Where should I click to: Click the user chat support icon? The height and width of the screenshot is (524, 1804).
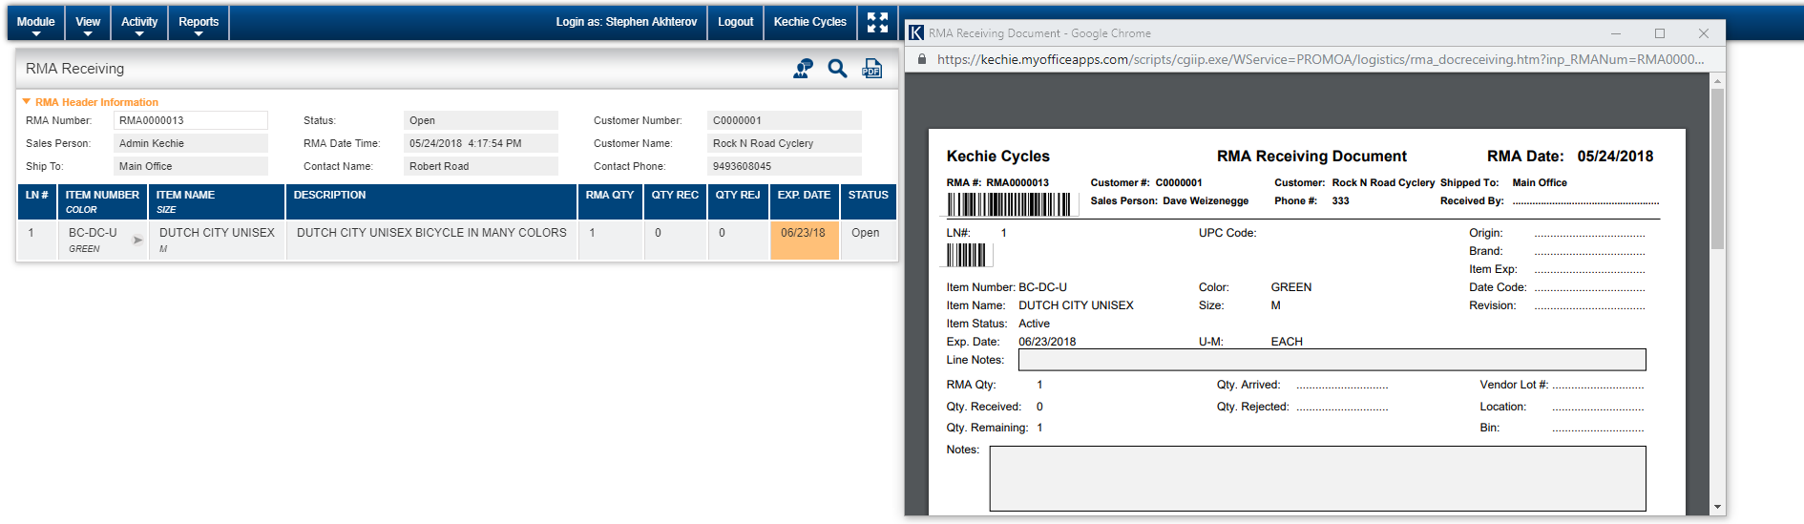(x=803, y=69)
